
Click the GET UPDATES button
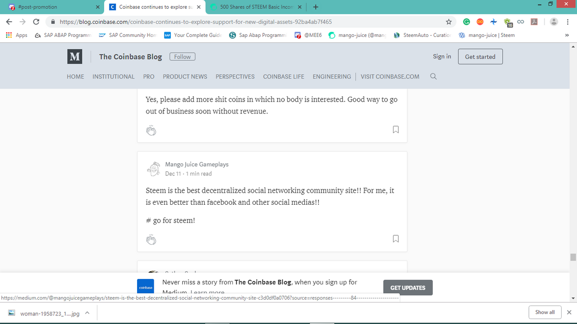pyautogui.click(x=408, y=288)
